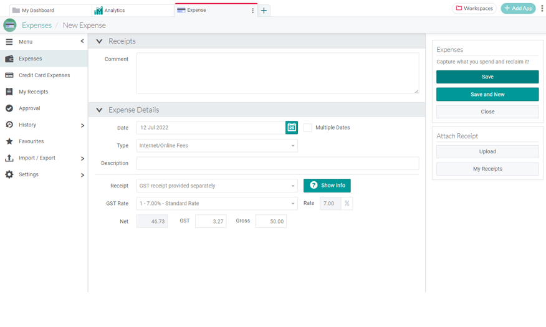Click the Favourites star icon
The image size is (546, 327).
[9, 141]
